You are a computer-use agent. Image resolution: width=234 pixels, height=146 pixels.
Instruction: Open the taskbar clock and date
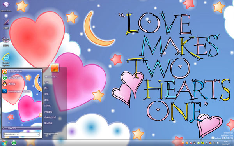226,143
